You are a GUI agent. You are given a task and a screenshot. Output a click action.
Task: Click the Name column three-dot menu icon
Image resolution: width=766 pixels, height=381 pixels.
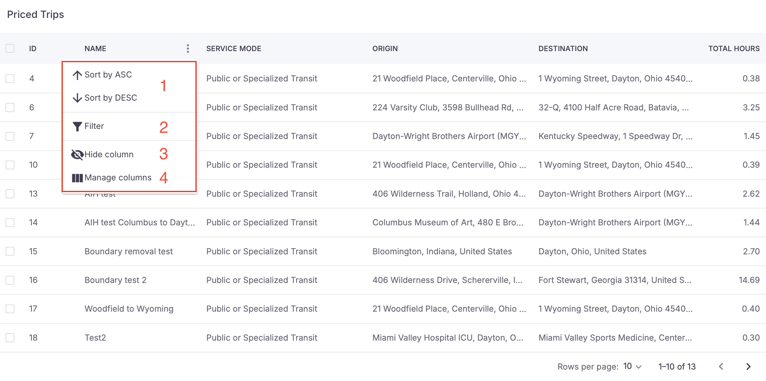pos(188,49)
